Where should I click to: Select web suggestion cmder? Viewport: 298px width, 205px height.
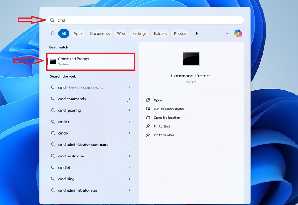91,122
